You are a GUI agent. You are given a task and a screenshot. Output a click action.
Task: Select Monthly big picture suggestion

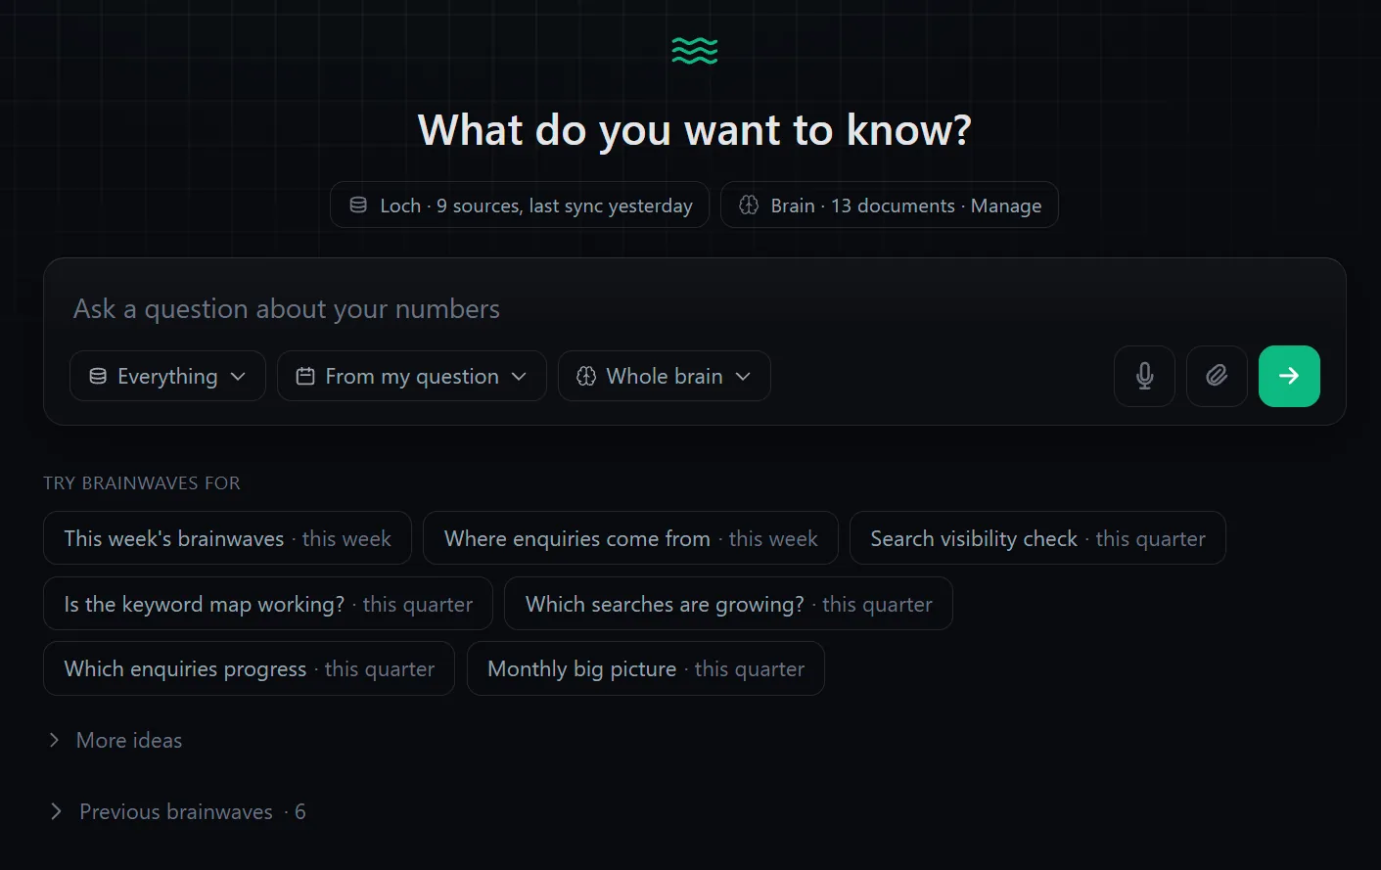(646, 668)
